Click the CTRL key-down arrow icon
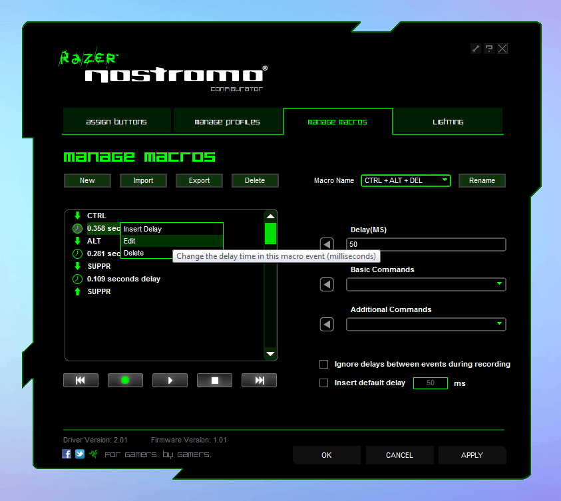Viewport: 561px width, 501px height. click(x=77, y=216)
